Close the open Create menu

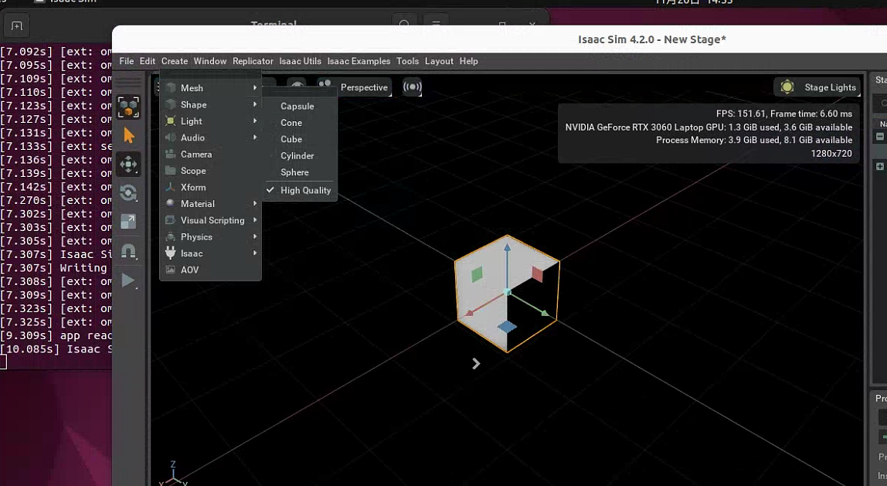coord(175,61)
